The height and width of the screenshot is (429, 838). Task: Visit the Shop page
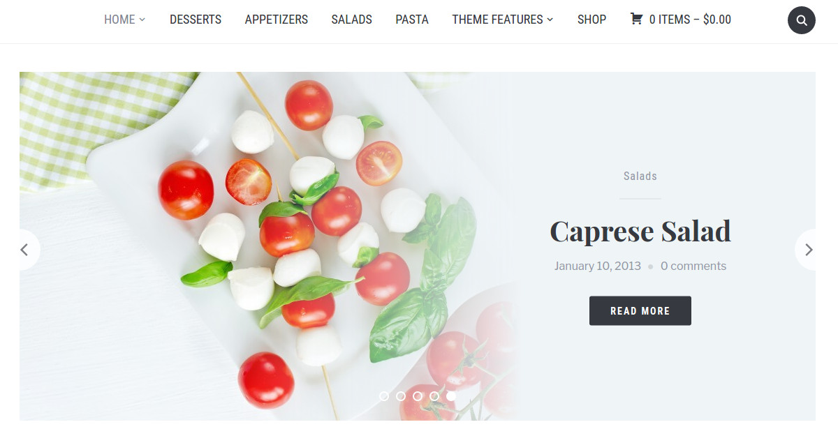coord(591,20)
